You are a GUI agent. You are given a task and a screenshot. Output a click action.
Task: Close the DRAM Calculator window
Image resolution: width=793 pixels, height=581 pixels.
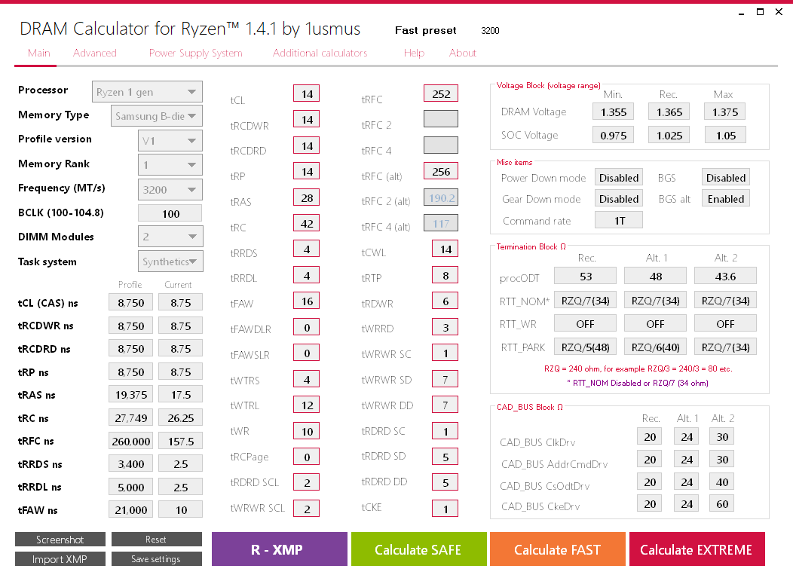(x=779, y=11)
